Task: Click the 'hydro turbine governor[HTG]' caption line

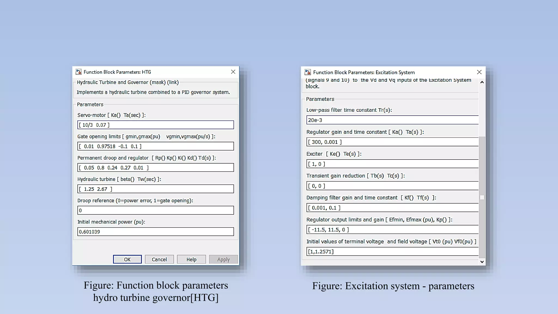Action: pyautogui.click(x=156, y=297)
